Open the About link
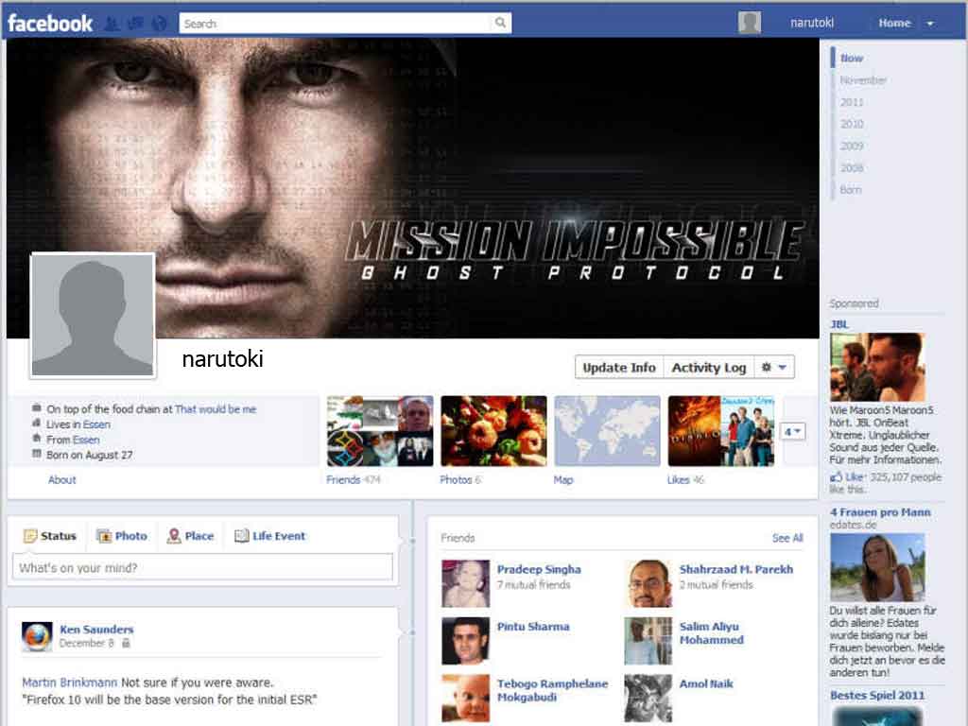 click(61, 479)
